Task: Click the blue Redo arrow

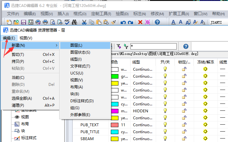Action: point(130,22)
